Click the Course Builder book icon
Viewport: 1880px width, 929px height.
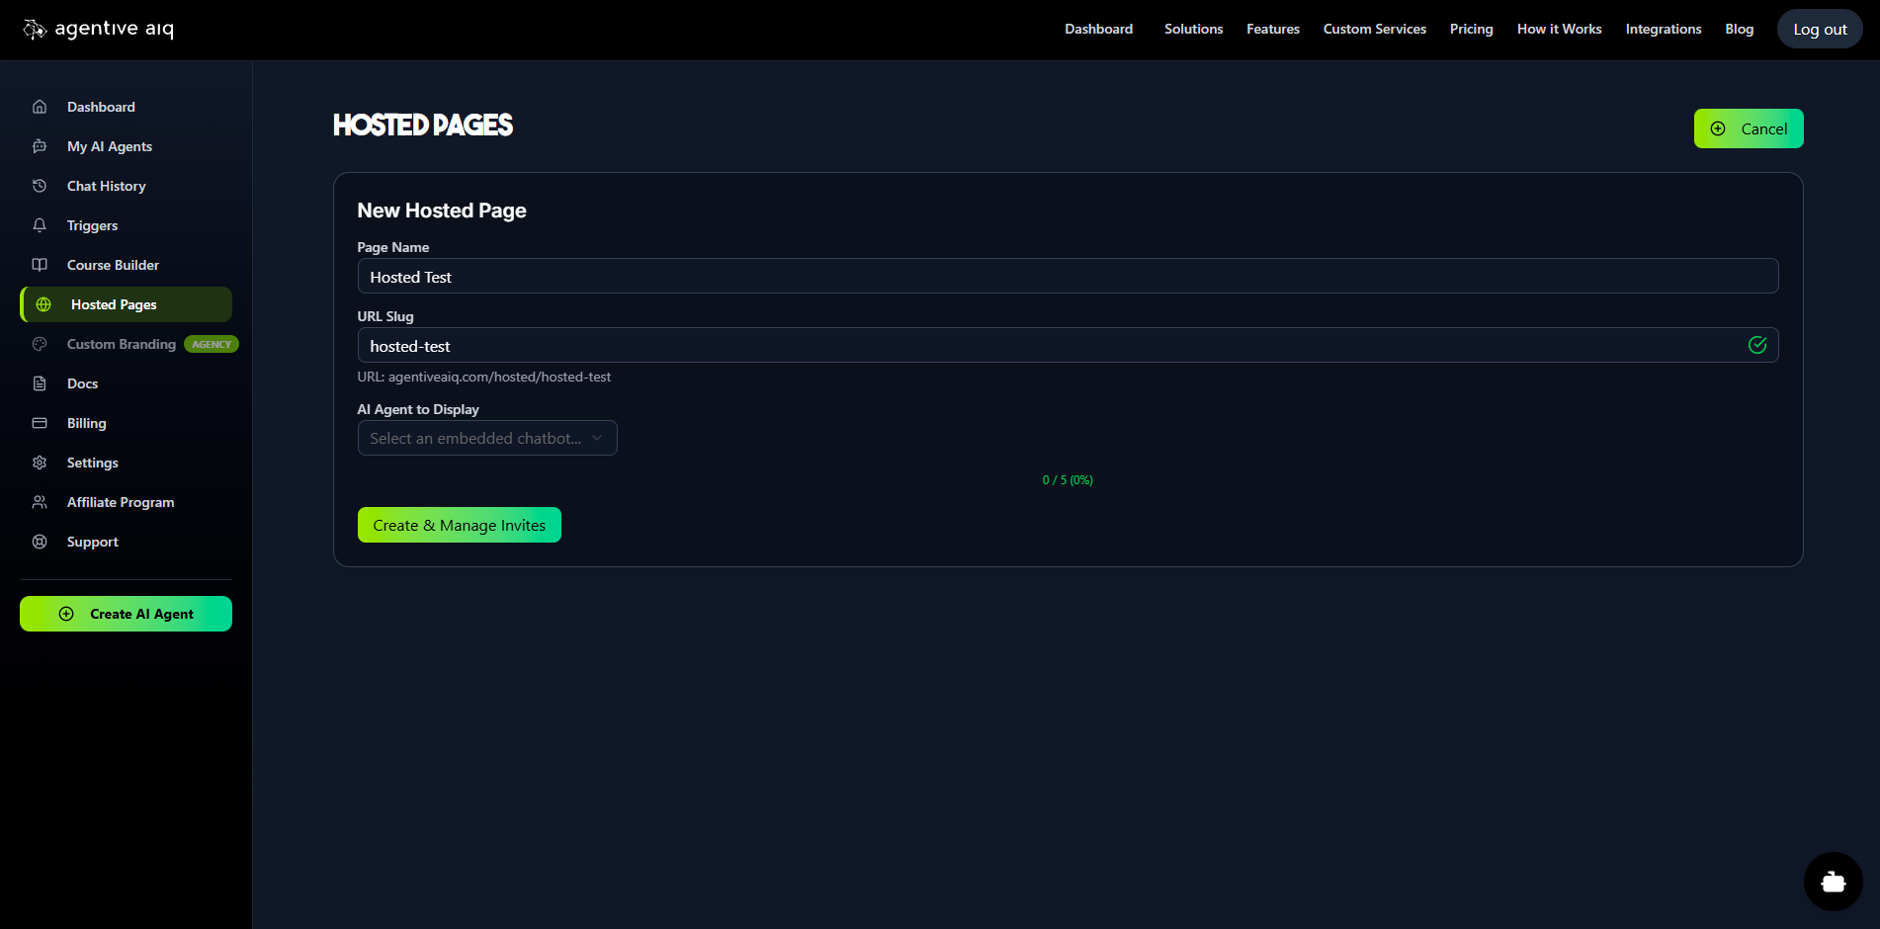[40, 265]
